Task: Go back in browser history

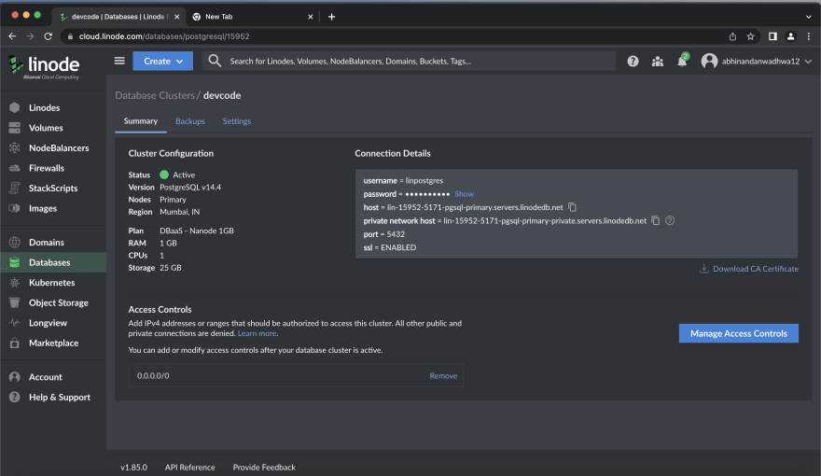Action: [12, 36]
